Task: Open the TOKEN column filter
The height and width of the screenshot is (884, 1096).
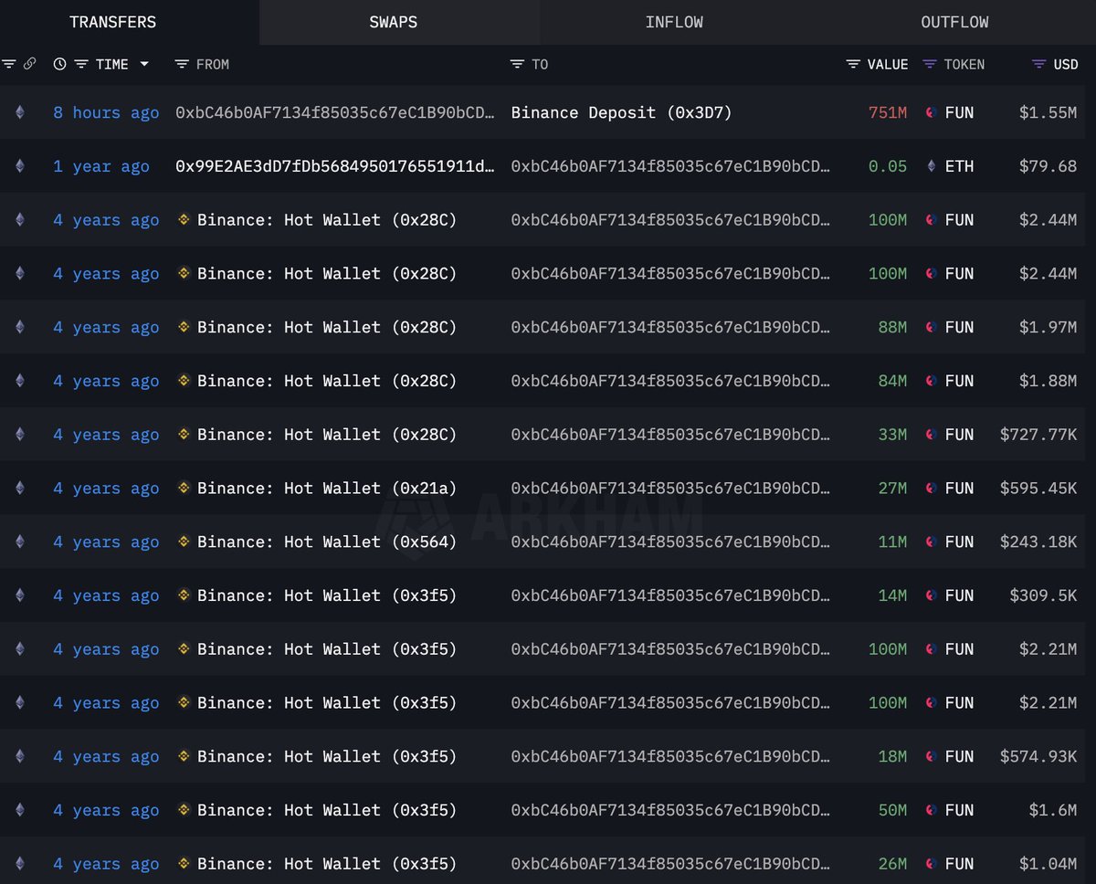Action: point(930,64)
